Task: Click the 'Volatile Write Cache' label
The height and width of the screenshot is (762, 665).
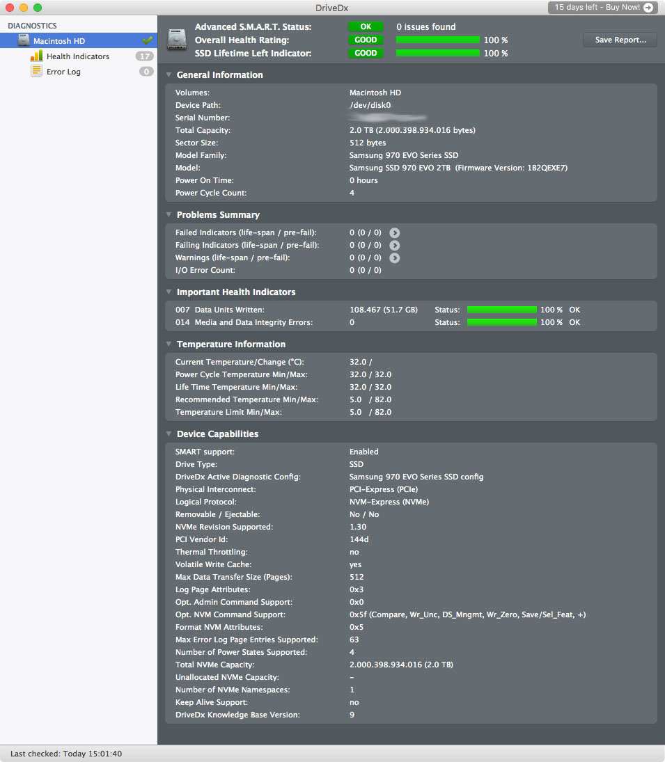Action: pyautogui.click(x=213, y=564)
